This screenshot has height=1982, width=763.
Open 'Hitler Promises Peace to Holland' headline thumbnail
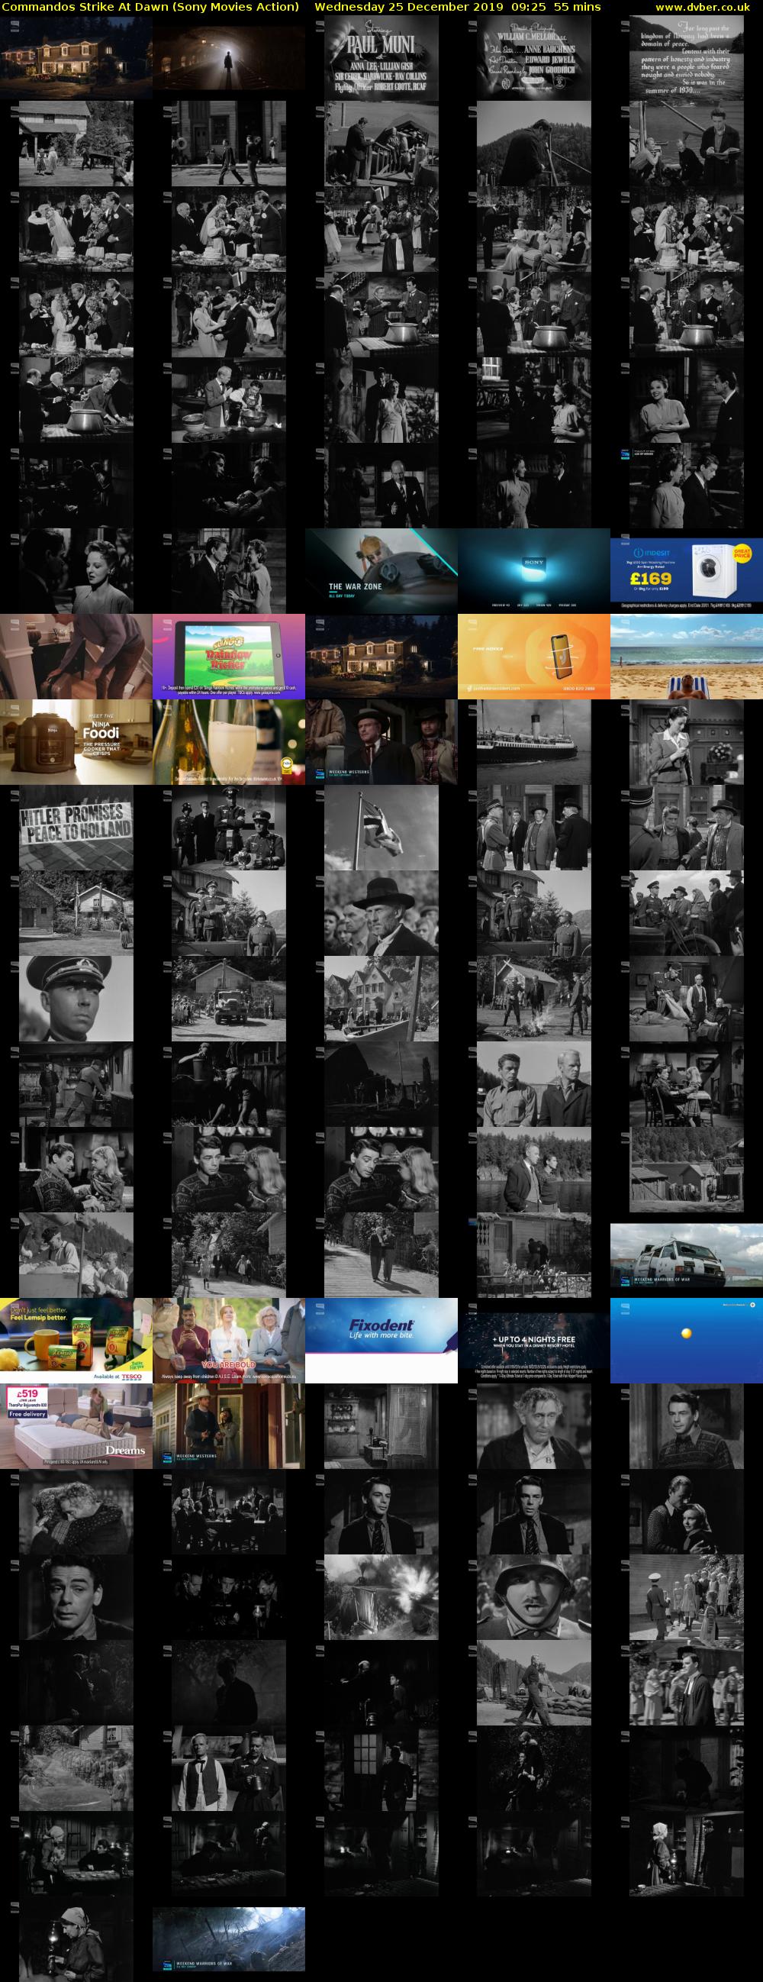76,827
